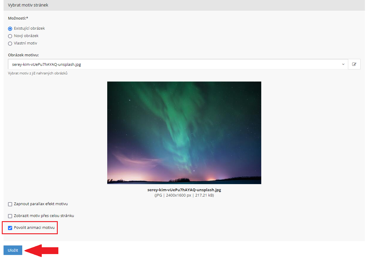Click the 'Zapnout parallax efekt motivu' label text
This screenshot has width=367, height=260.
[x=41, y=204]
